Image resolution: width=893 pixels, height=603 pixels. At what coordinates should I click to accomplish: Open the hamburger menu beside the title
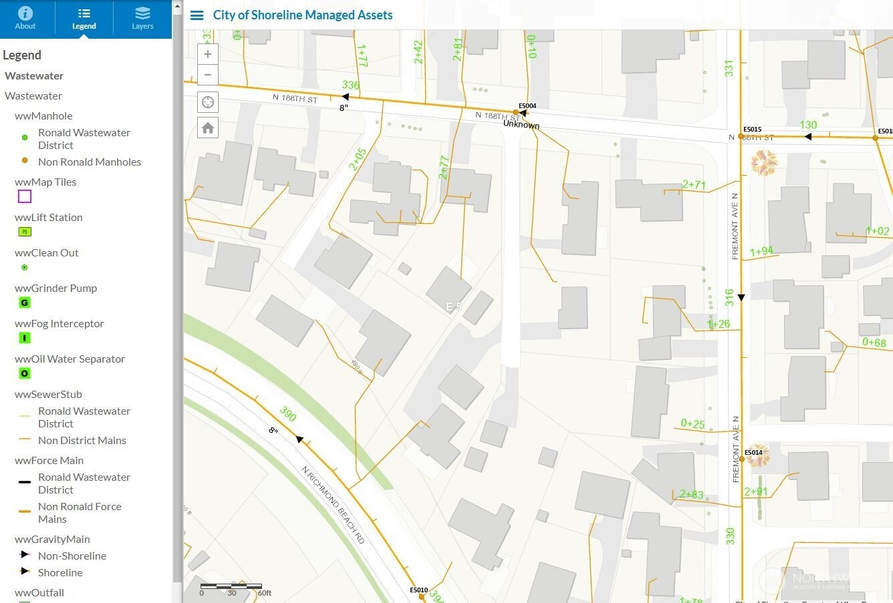197,15
